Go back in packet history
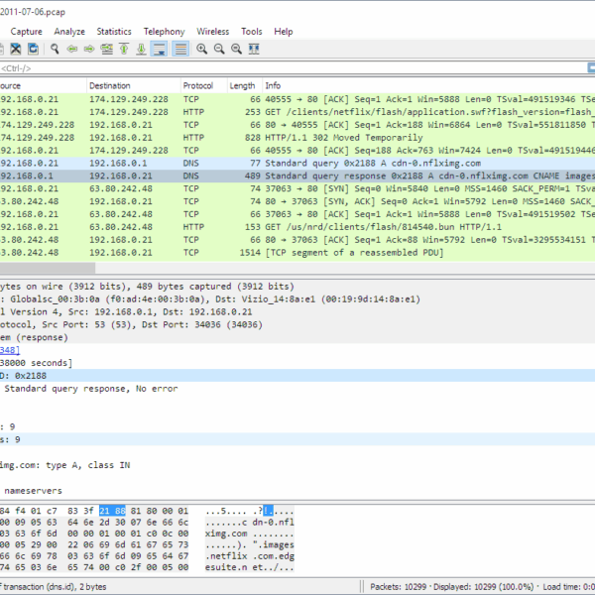Screen dimensions: 595x595 (71, 49)
